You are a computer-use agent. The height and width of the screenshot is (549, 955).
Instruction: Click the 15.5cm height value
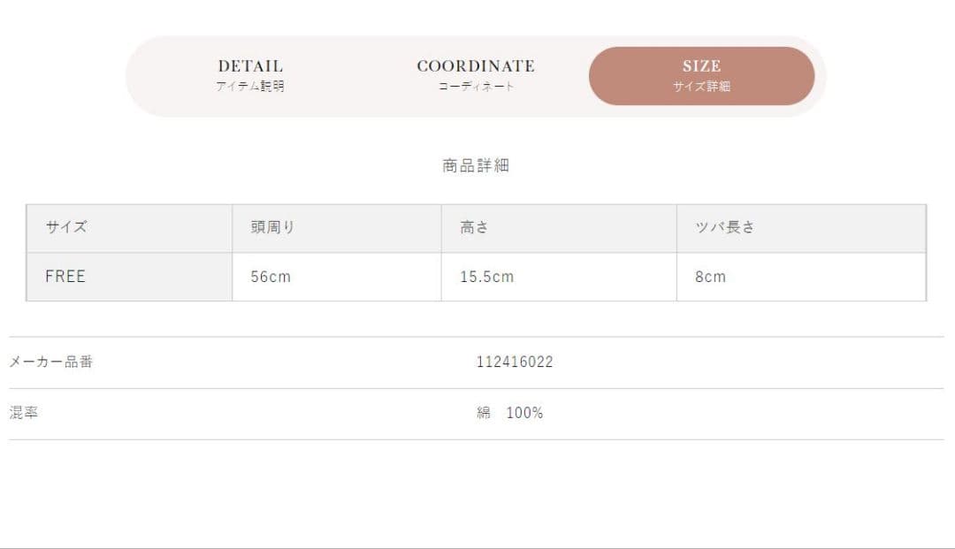click(486, 277)
